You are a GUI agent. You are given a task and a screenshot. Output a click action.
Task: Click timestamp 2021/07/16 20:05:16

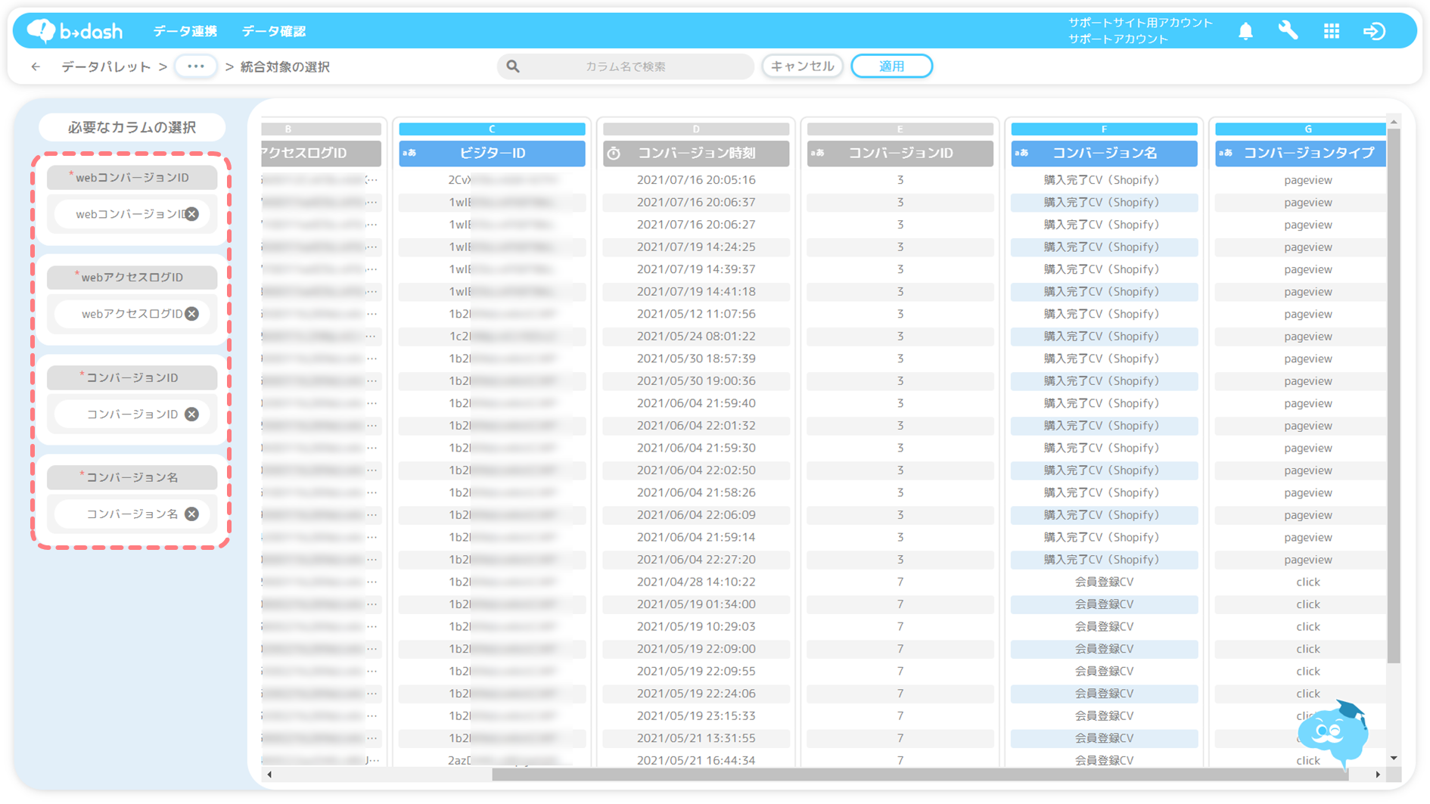(x=696, y=180)
